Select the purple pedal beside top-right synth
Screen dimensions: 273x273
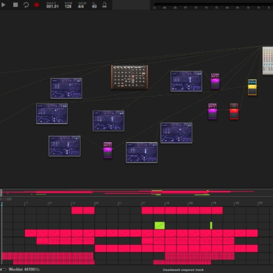(215, 81)
